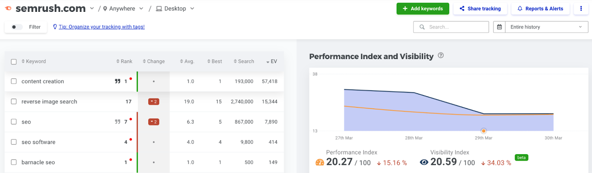Image resolution: width=592 pixels, height=173 pixels.
Task: Click the 30th Mar axis label
Action: point(554,138)
